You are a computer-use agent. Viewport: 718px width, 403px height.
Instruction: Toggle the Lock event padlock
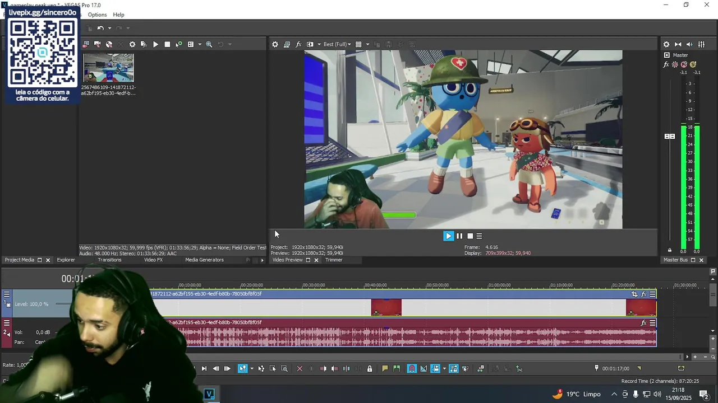(x=369, y=368)
